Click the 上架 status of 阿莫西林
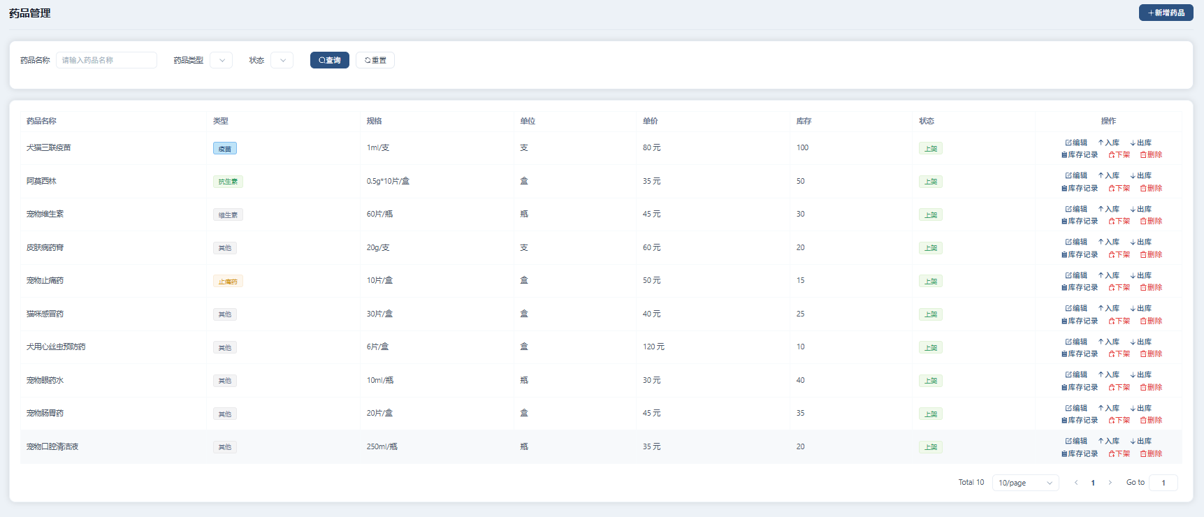The image size is (1204, 517). click(x=931, y=182)
